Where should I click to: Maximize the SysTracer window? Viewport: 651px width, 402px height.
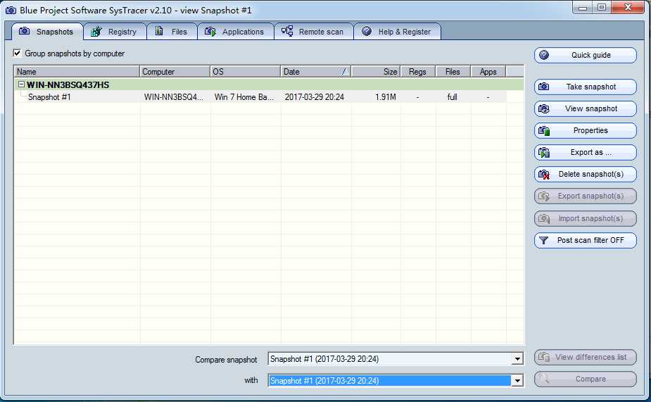[x=602, y=7]
